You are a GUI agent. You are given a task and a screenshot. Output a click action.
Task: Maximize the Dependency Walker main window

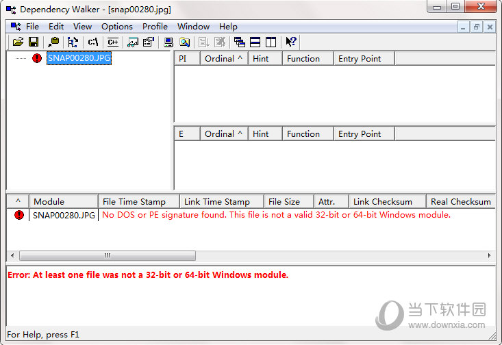455,6
